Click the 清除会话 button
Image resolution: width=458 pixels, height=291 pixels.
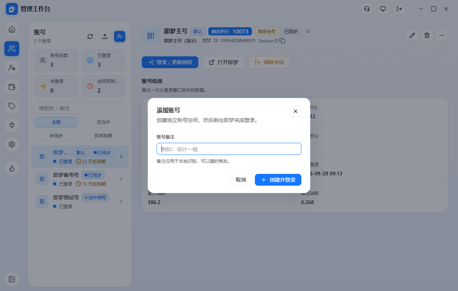click(269, 62)
